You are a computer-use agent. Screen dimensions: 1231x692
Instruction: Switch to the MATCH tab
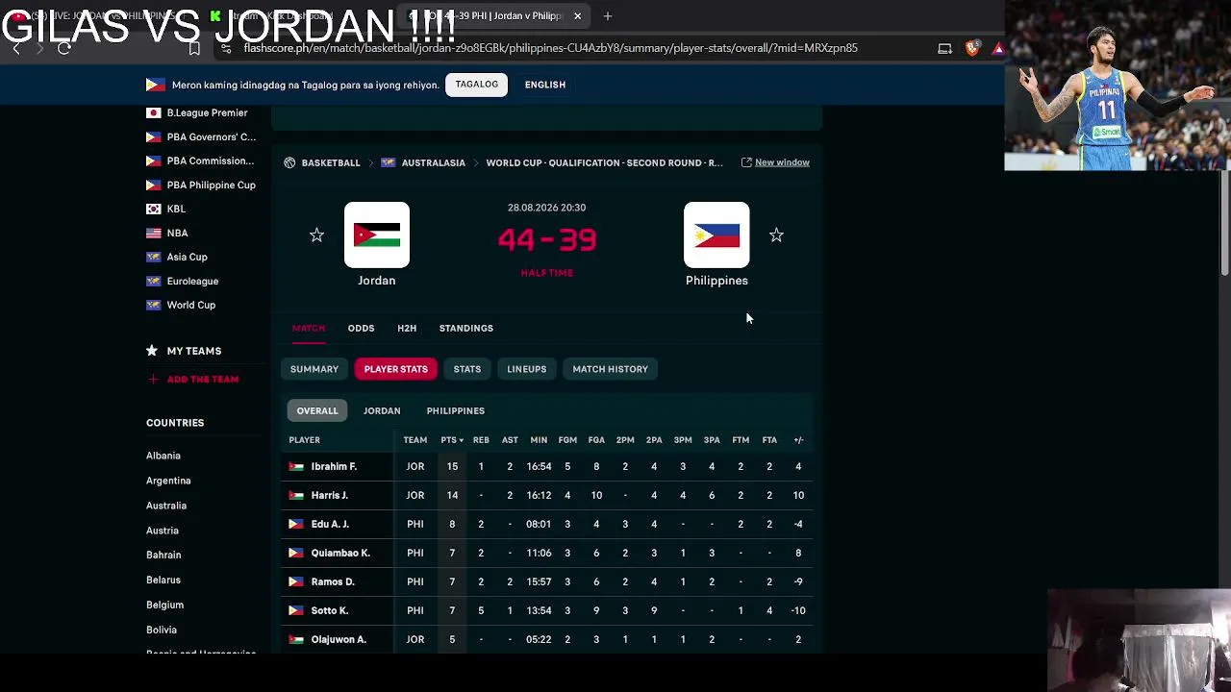[x=309, y=328]
